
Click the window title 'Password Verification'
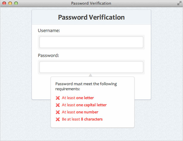tap(91, 3)
